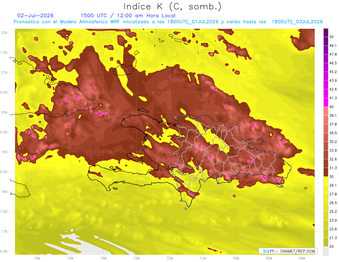Click the colorbar value '31.3'
339x262 pixels.
click(x=333, y=168)
